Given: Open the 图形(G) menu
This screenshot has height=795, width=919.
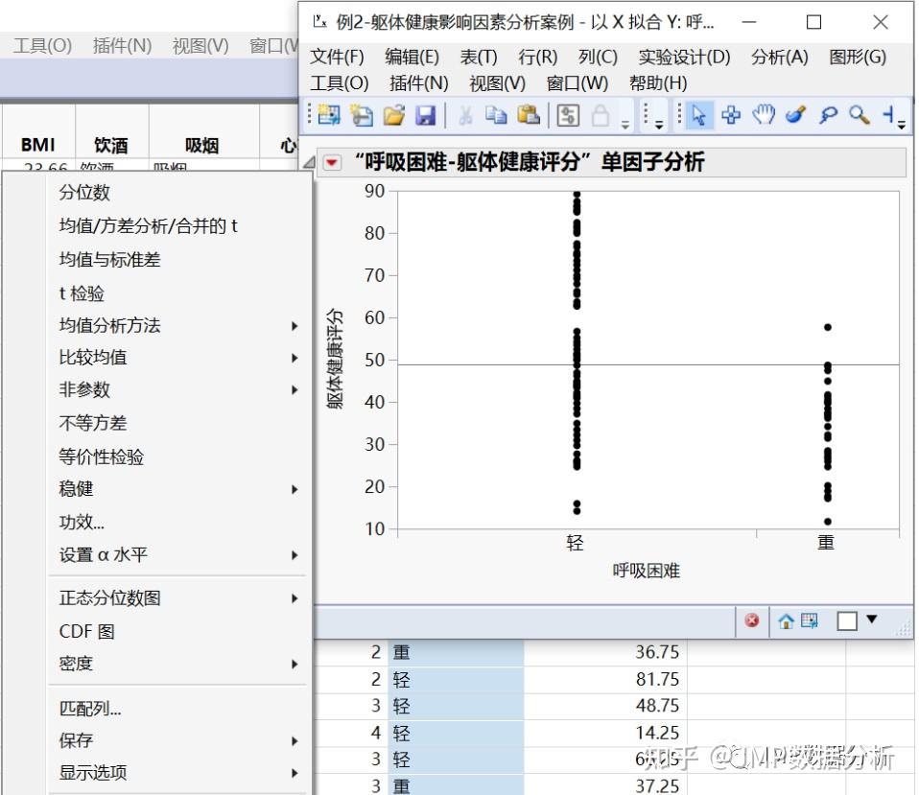Looking at the screenshot, I should coord(859,57).
